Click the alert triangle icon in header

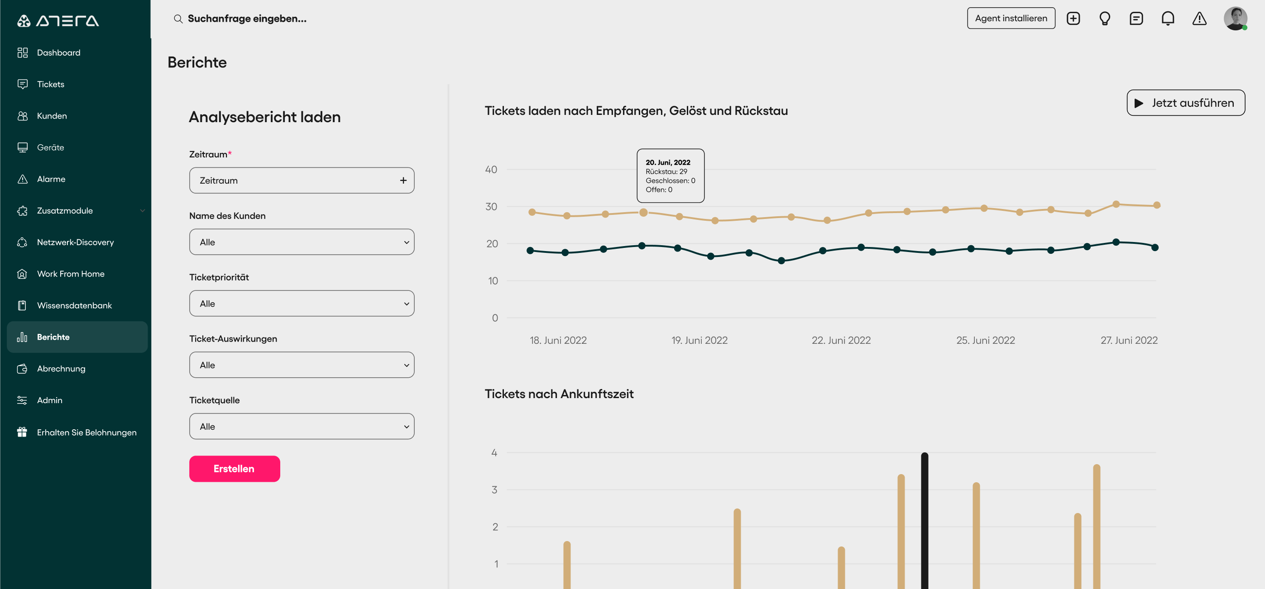tap(1200, 18)
